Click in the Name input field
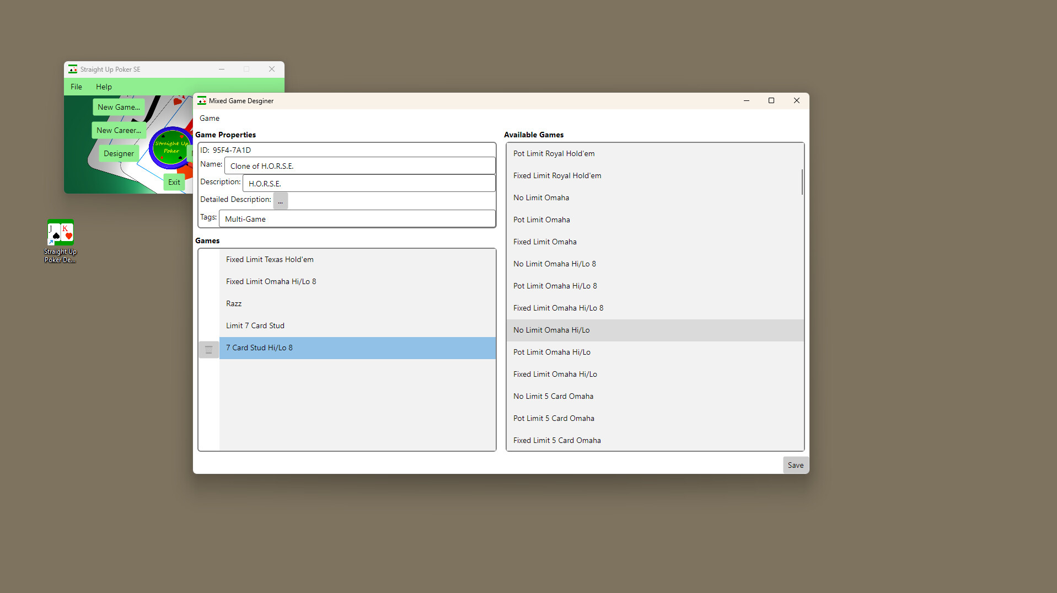The height and width of the screenshot is (593, 1057). coord(360,166)
